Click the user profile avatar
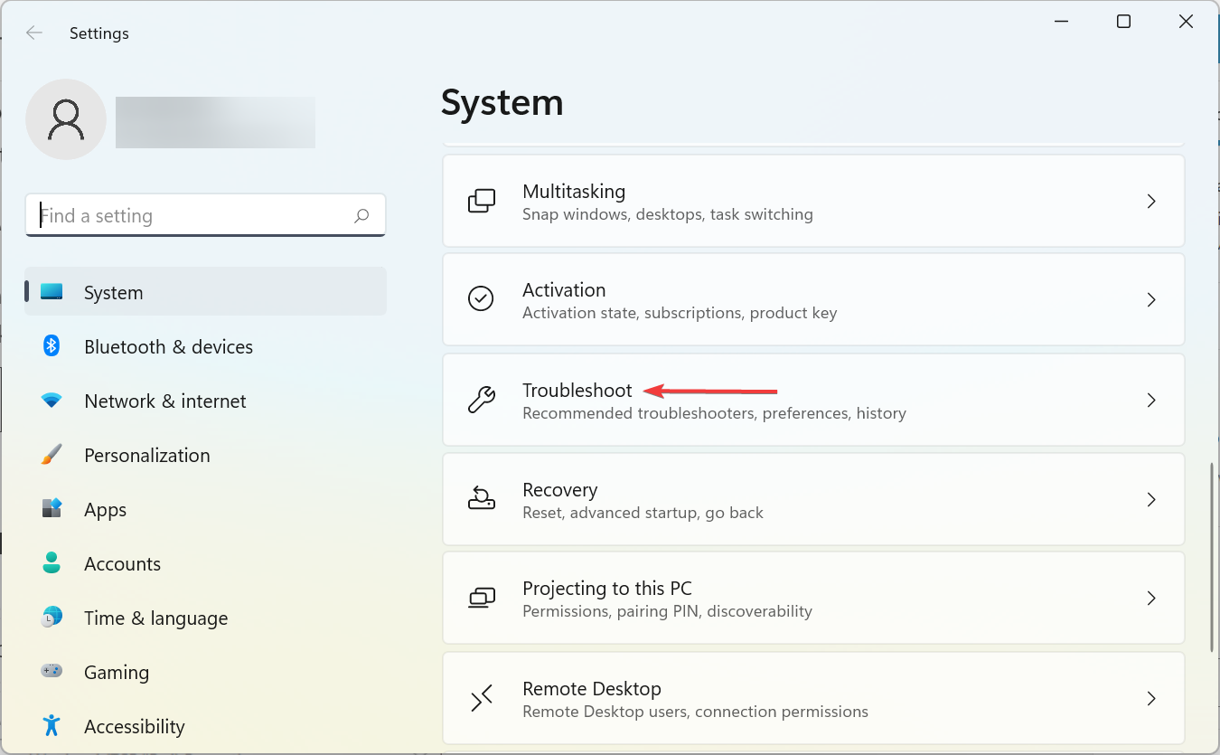This screenshot has height=755, width=1220. pos(66,119)
